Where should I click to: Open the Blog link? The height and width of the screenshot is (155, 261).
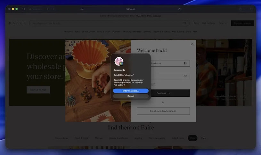coord(196,23)
